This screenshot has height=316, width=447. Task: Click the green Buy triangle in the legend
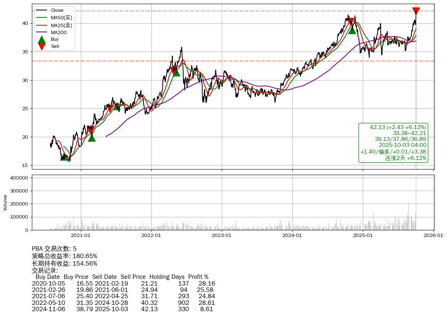click(x=42, y=39)
